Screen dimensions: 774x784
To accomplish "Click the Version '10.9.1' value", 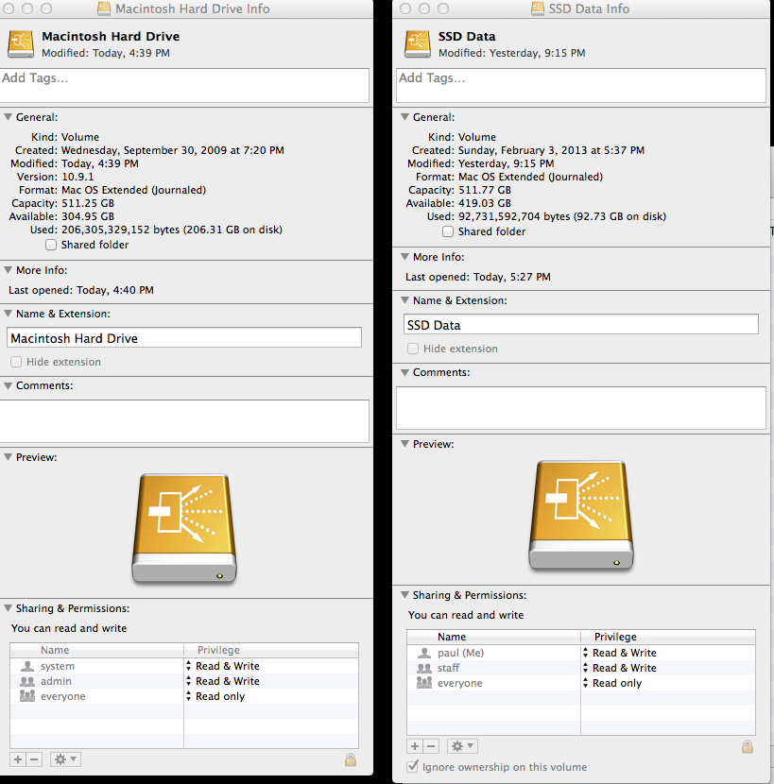I will pos(77,177).
